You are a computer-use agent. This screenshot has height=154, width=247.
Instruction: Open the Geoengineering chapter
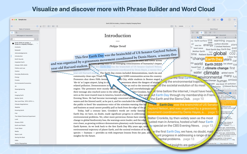[20, 89]
